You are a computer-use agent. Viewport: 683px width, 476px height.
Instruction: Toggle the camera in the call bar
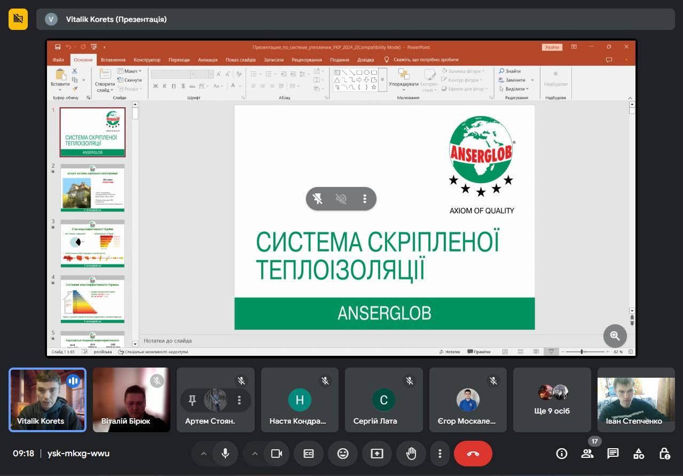tap(277, 454)
